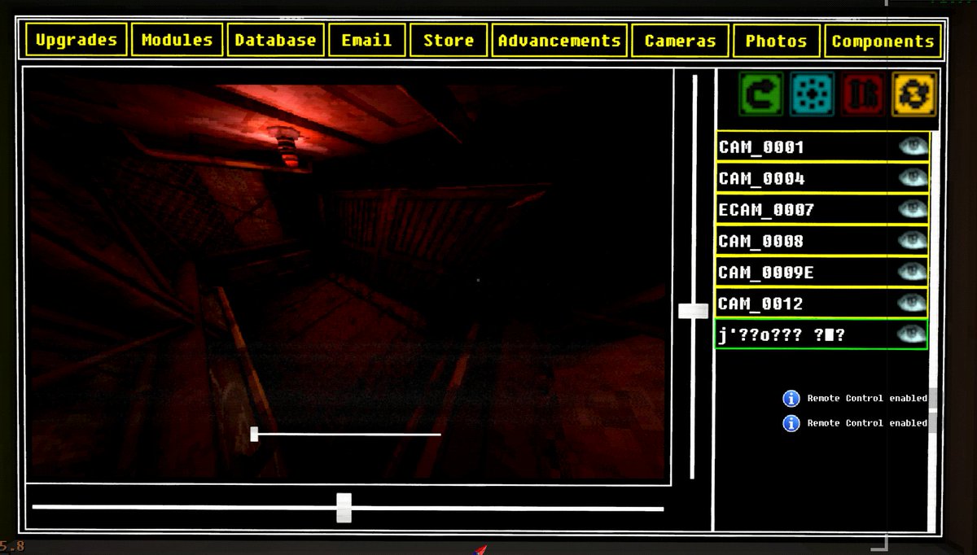This screenshot has height=555, width=977.
Task: Toggle the eye icon for ECAM_0007
Action: (x=913, y=209)
